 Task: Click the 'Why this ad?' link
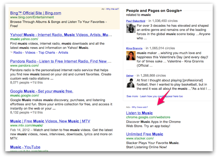pos(112,9)
